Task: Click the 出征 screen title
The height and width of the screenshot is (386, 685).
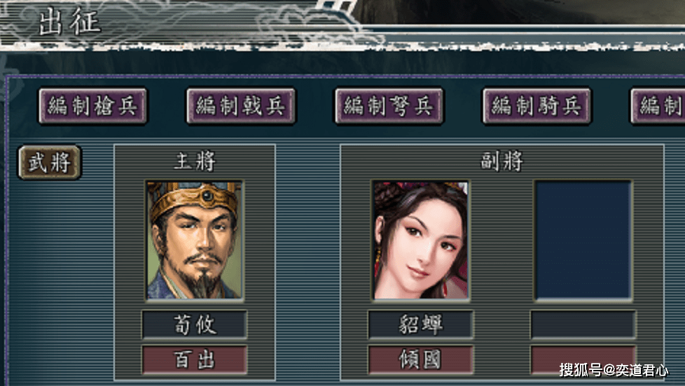Action: [70, 22]
